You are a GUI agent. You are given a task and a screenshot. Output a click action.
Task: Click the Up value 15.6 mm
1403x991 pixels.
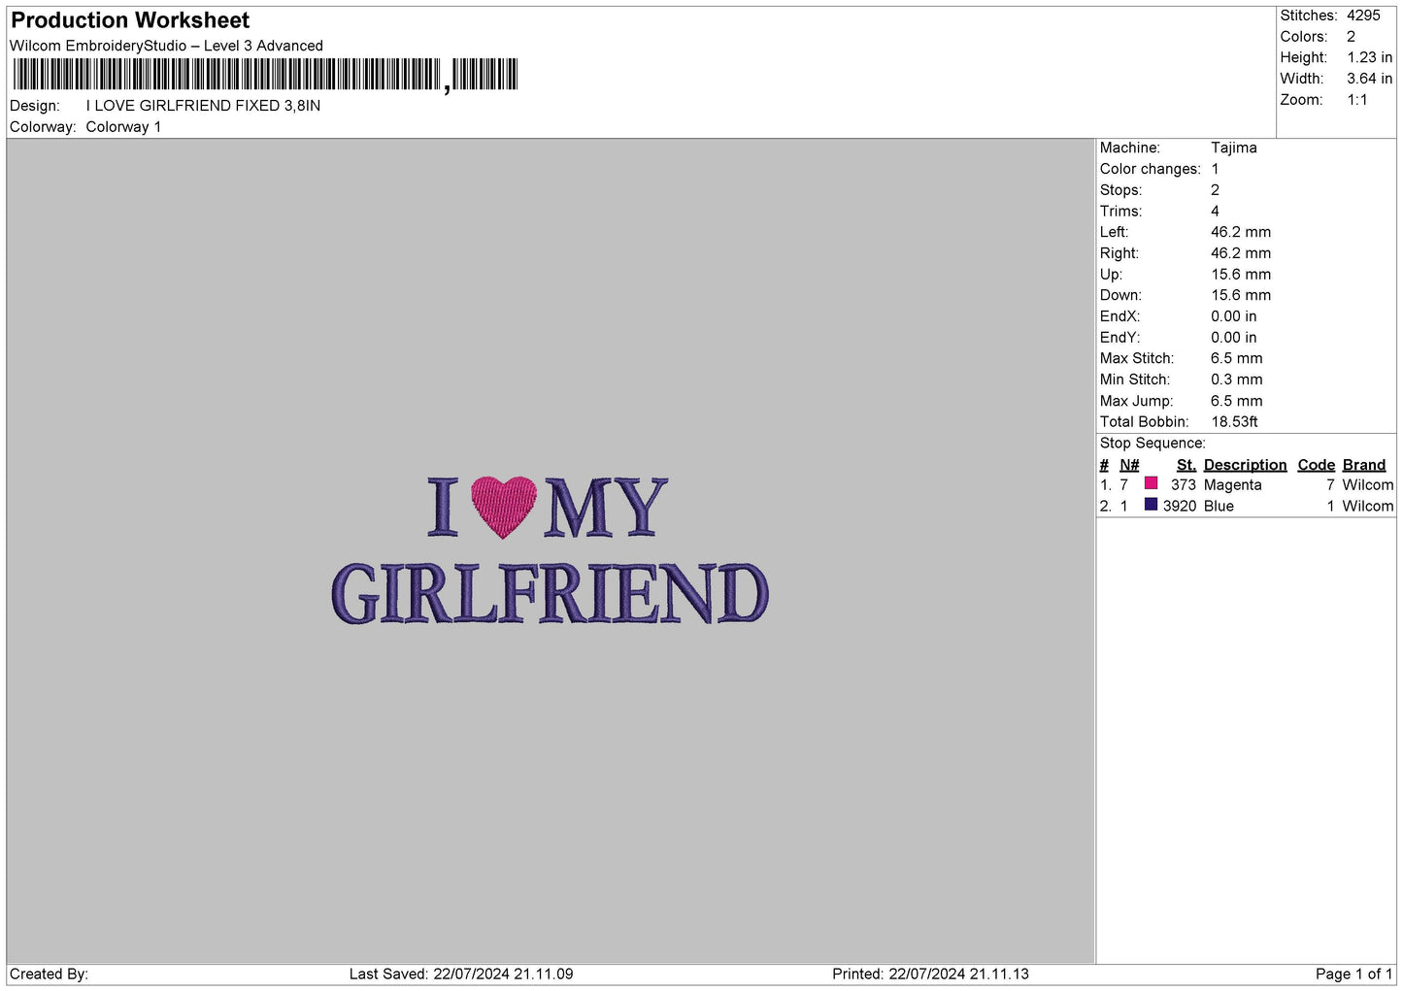point(1241,275)
